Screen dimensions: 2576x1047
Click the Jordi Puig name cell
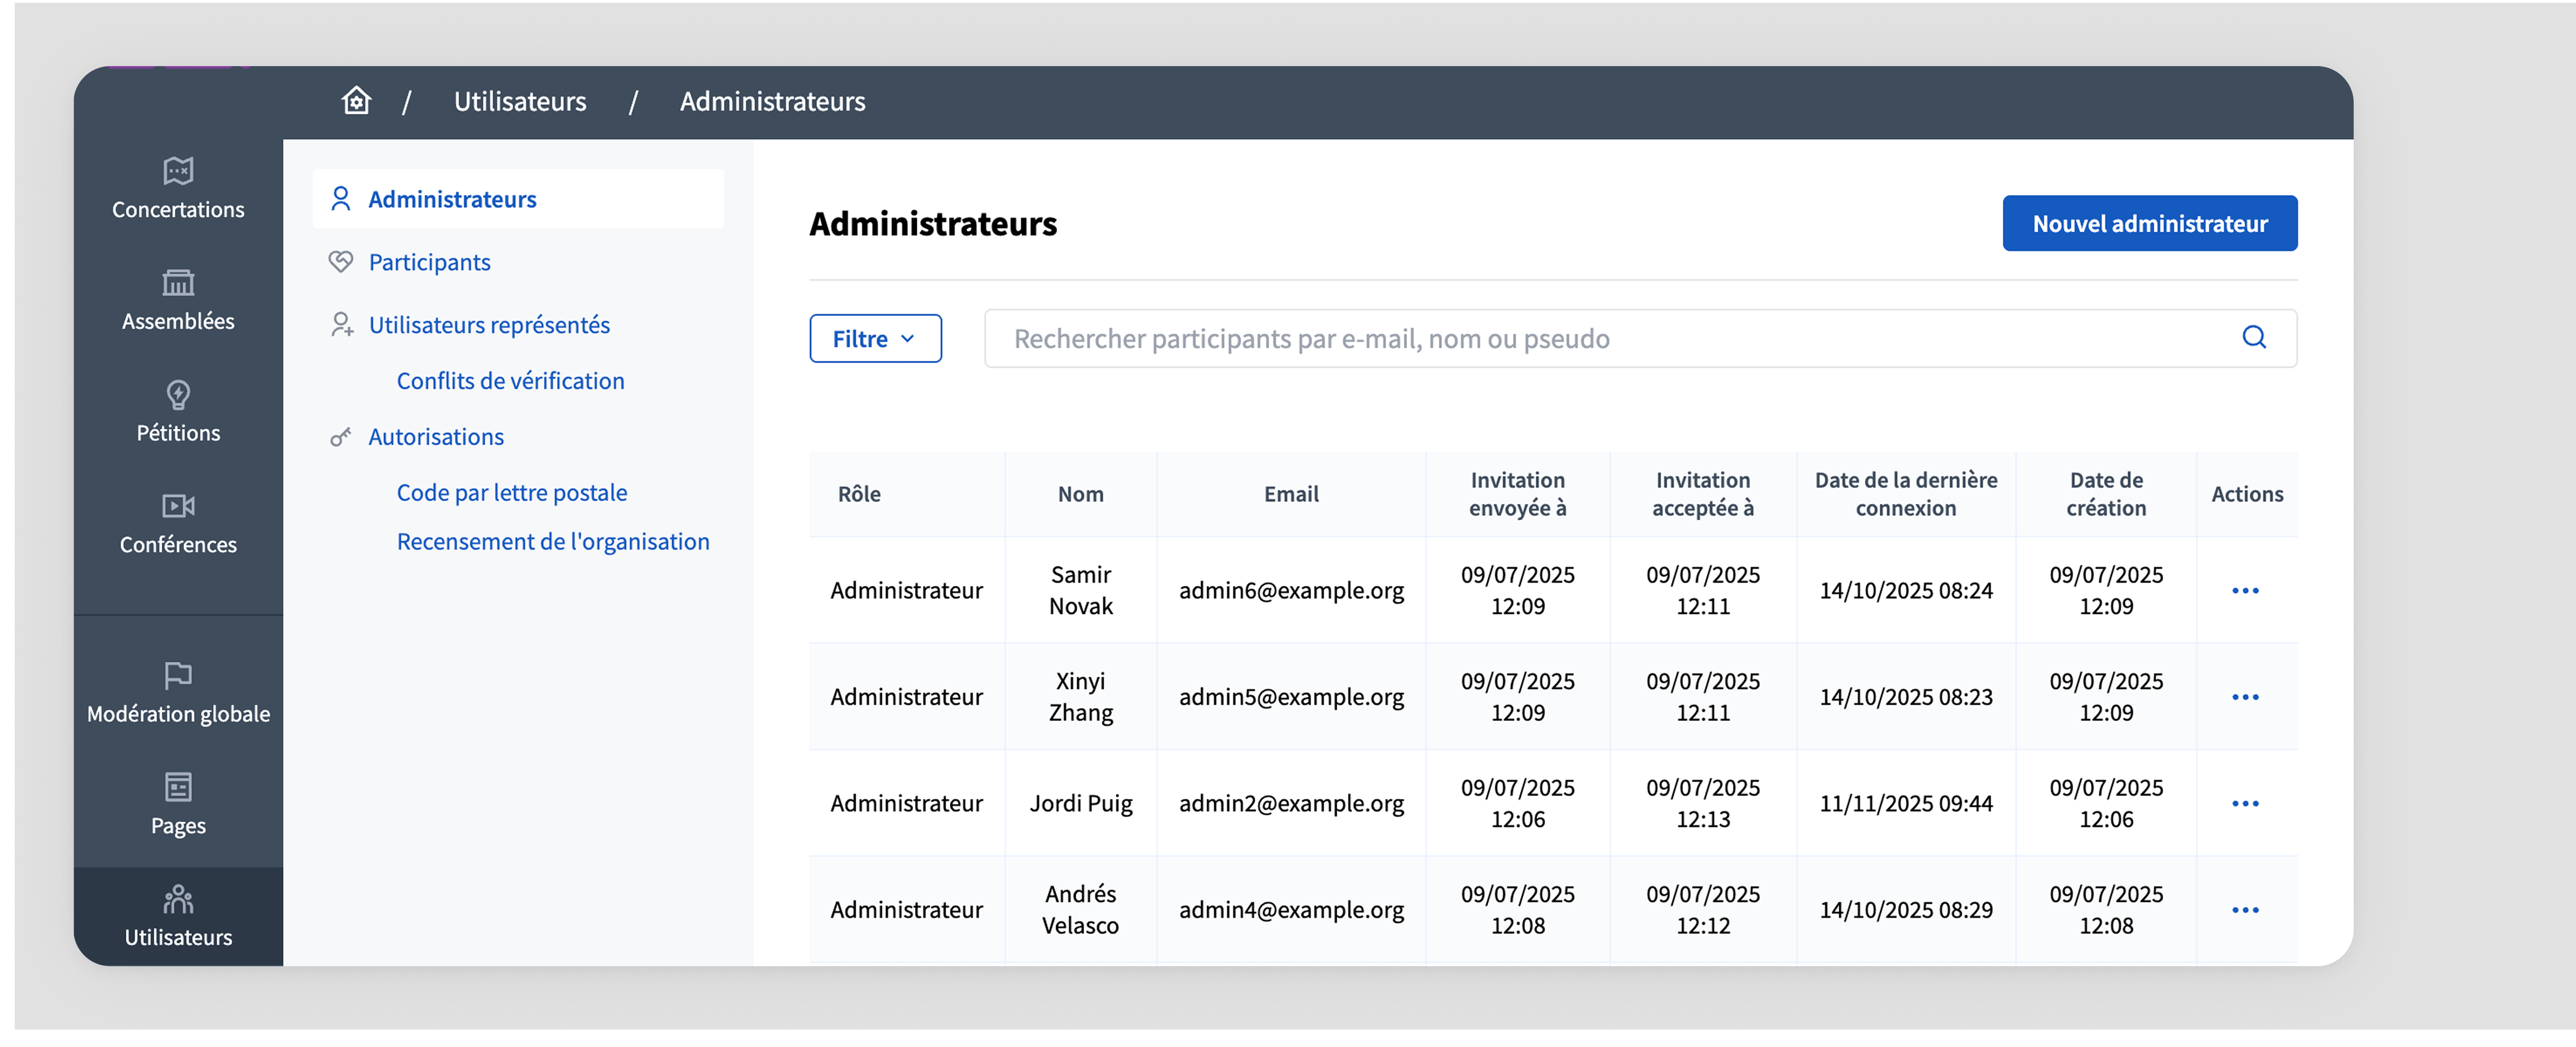(1080, 804)
